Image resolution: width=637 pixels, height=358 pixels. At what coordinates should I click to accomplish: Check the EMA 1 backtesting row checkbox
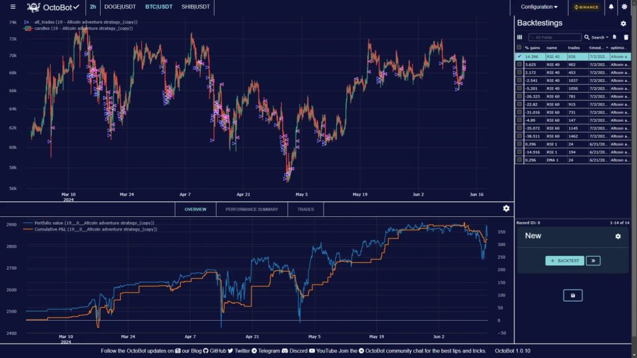coord(519,160)
